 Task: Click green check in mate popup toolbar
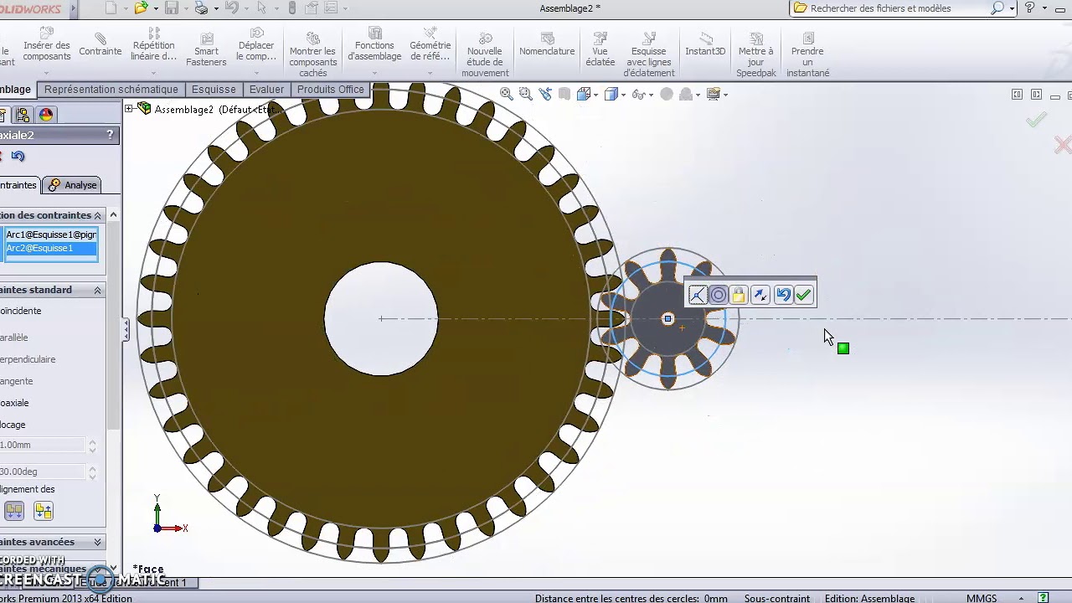[x=804, y=295]
